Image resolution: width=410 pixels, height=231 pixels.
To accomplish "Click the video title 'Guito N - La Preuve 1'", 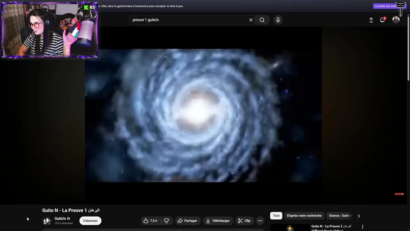I will coord(71,210).
